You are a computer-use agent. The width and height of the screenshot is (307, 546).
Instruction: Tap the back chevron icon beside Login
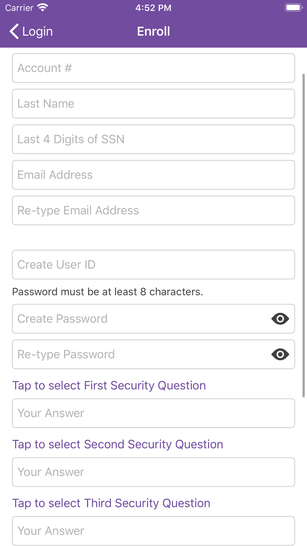pos(14,31)
